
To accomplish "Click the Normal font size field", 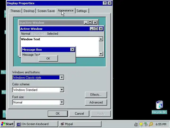I will 38,102.
